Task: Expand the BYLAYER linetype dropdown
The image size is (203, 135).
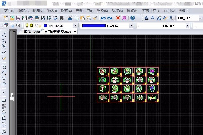Action: 188,26
